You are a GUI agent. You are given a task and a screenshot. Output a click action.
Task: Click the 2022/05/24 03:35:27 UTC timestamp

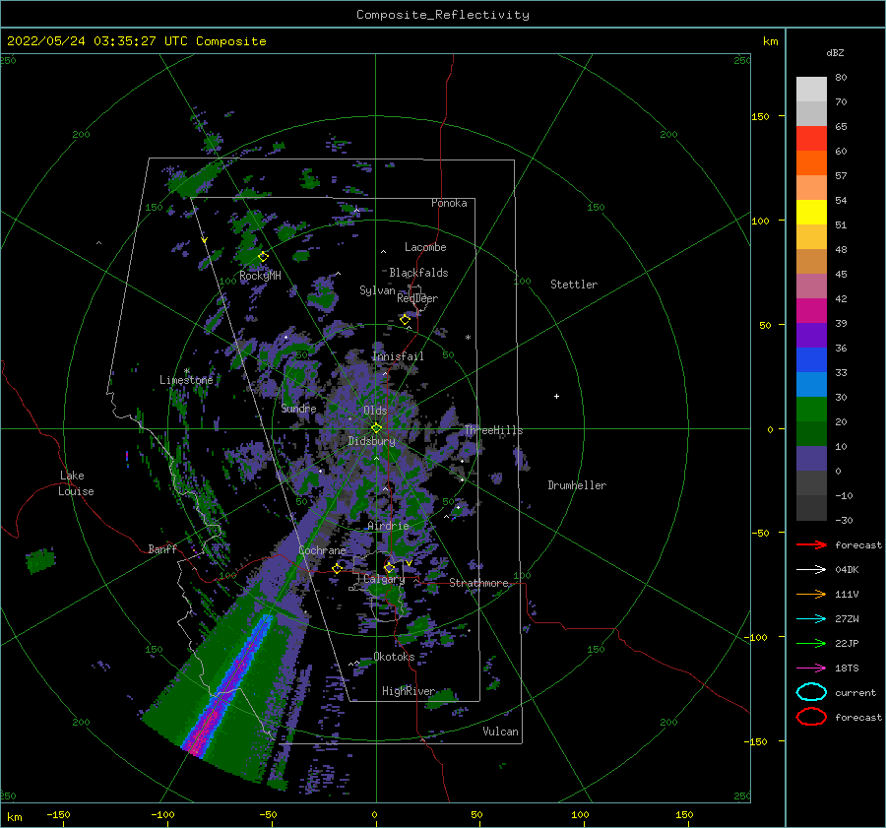[137, 41]
